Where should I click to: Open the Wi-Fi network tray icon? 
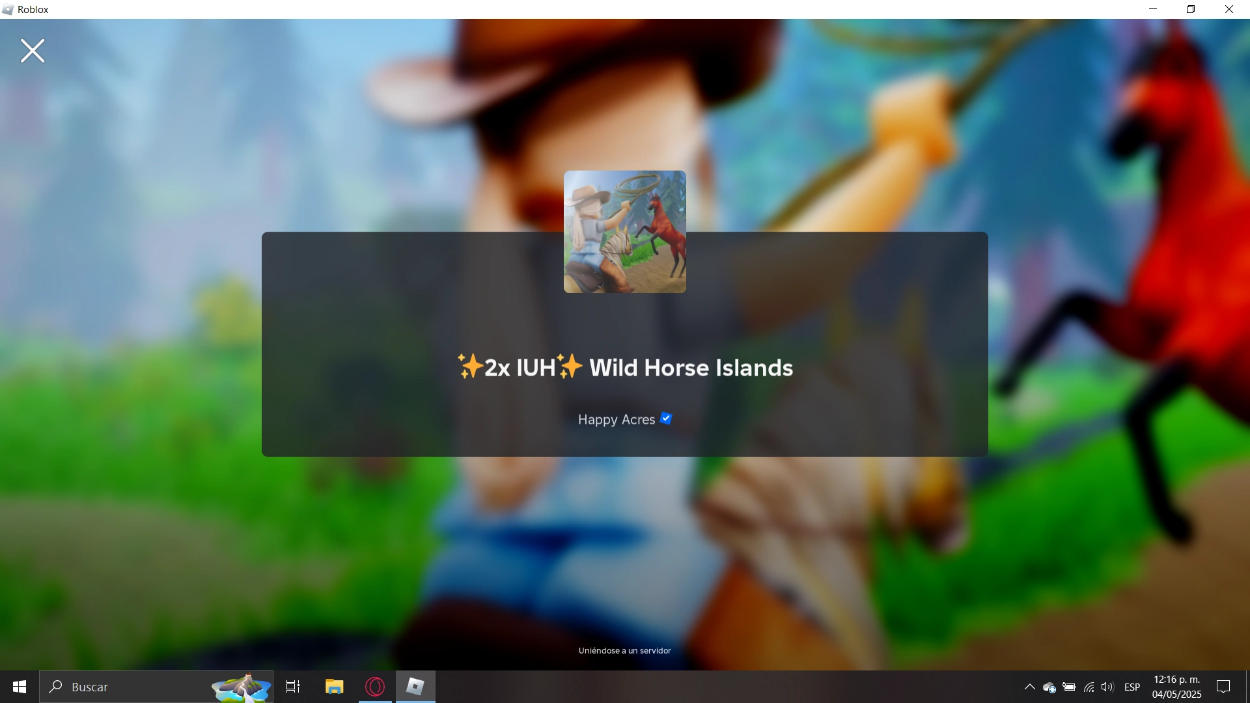(x=1089, y=687)
